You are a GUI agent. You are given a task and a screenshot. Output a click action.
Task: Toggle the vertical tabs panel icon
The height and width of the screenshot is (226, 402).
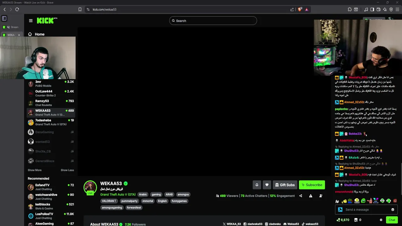(4, 18)
